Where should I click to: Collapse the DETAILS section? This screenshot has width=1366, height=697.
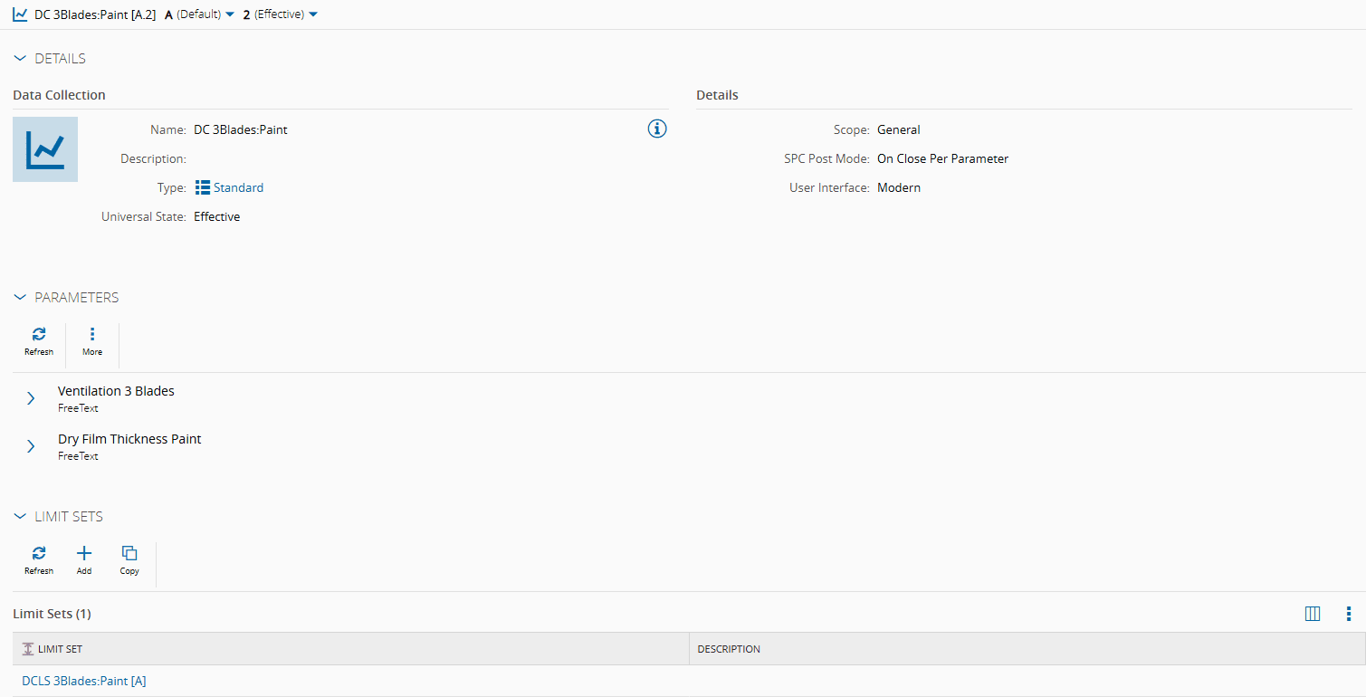click(x=20, y=57)
